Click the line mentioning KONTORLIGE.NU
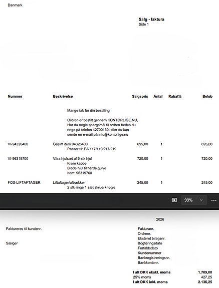Viewport: 219px width, 288px height. coord(103,120)
